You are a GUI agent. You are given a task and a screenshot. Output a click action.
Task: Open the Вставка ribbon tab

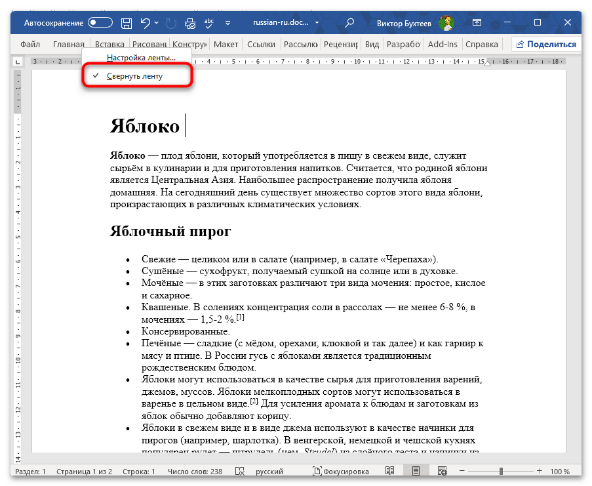click(109, 44)
